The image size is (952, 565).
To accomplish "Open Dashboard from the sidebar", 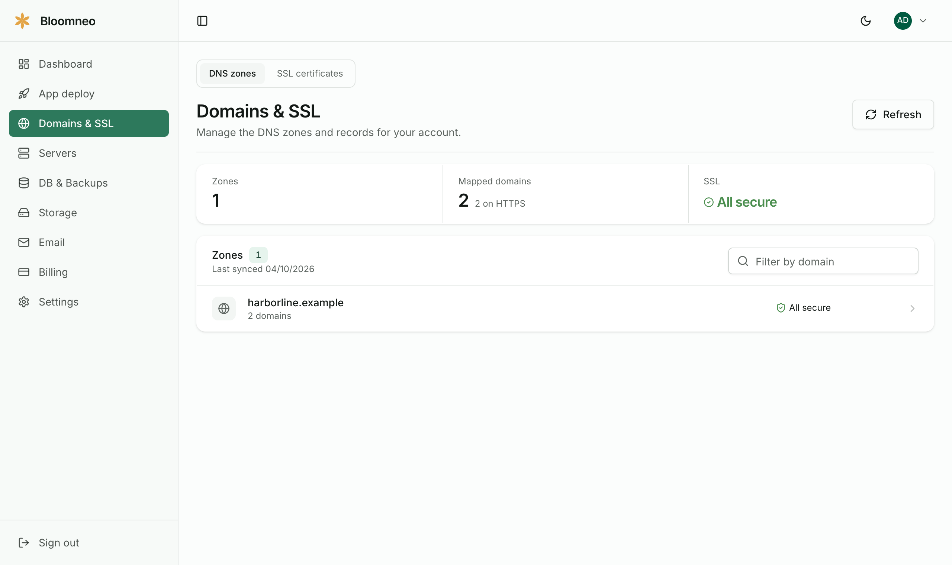I will point(89,64).
